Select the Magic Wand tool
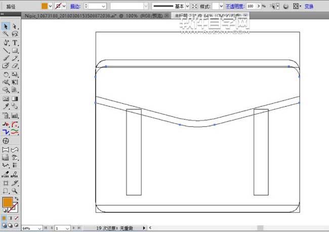329x232 pixels. tap(6, 34)
